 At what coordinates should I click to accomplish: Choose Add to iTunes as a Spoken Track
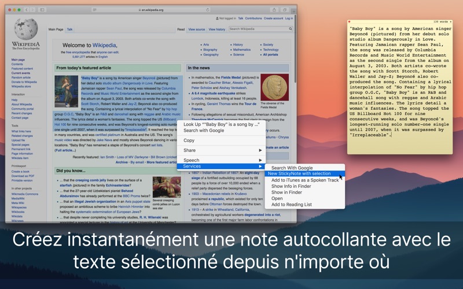[x=305, y=180]
